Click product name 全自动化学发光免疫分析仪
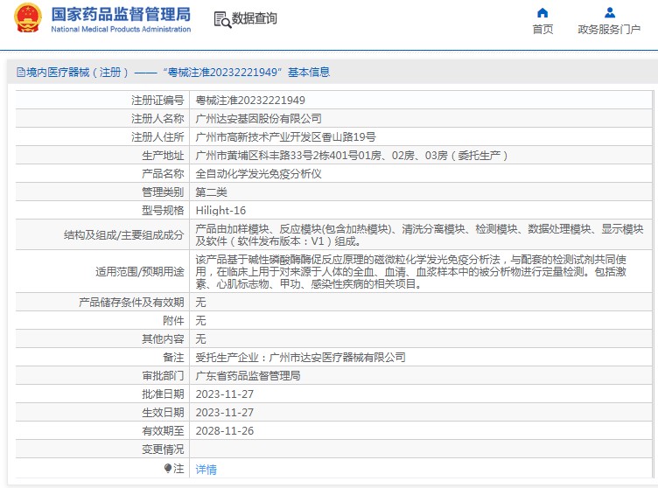The width and height of the screenshot is (658, 488). (x=258, y=173)
